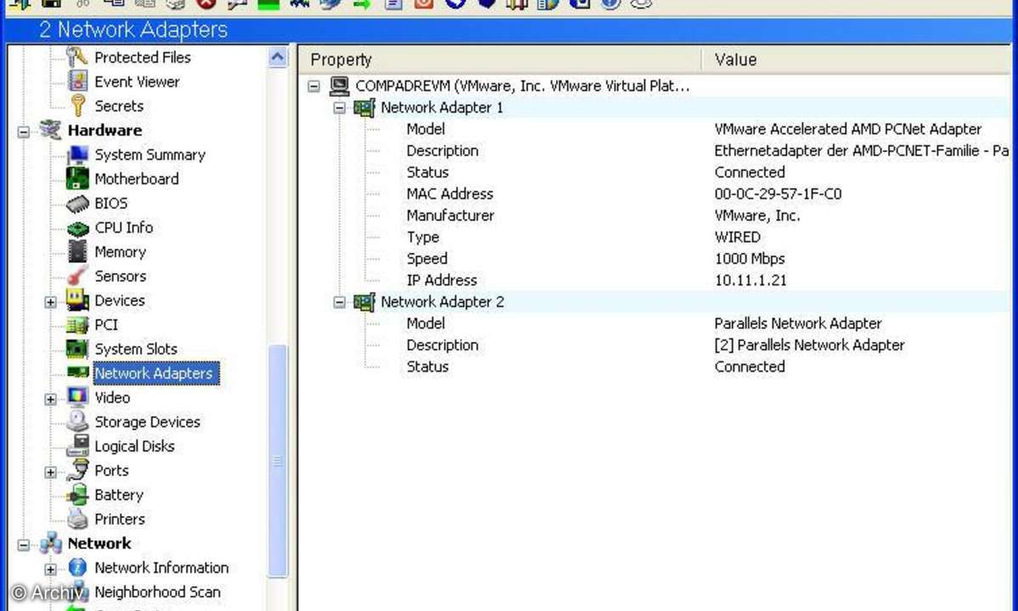The height and width of the screenshot is (611, 1018).
Task: Click the 2 Network Adapters title bar
Action: 509,29
